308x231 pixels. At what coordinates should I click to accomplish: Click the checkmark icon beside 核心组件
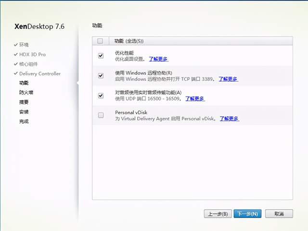click(16, 64)
